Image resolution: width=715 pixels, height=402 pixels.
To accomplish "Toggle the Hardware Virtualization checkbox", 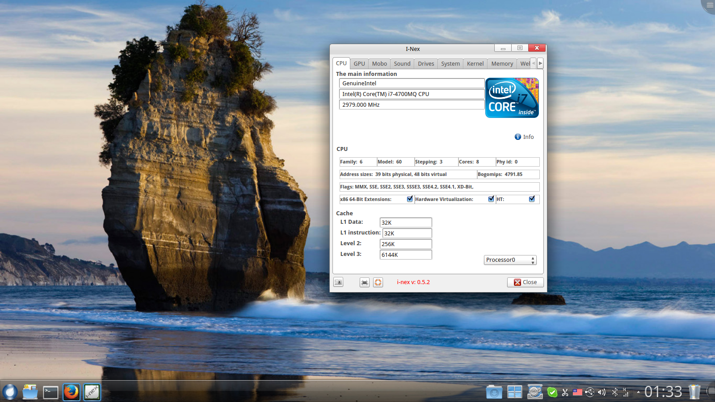I will click(491, 199).
